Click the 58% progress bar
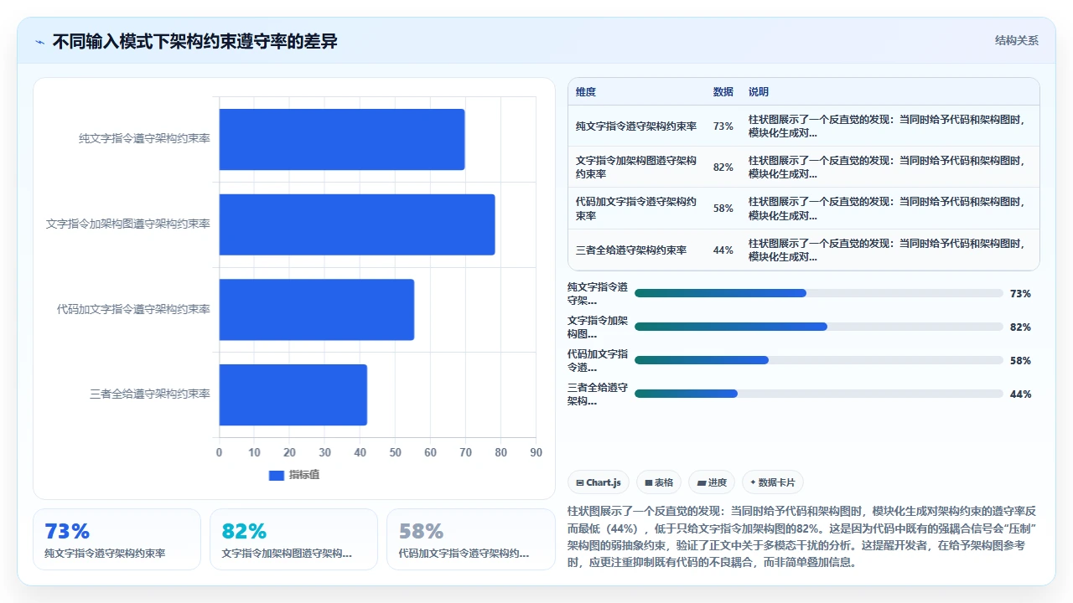The height and width of the screenshot is (603, 1073). click(x=819, y=360)
